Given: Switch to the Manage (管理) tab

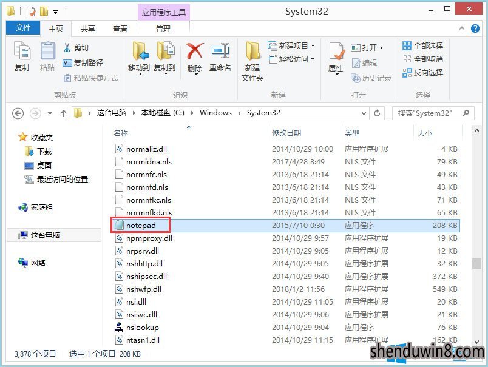Looking at the screenshot, I should (163, 29).
